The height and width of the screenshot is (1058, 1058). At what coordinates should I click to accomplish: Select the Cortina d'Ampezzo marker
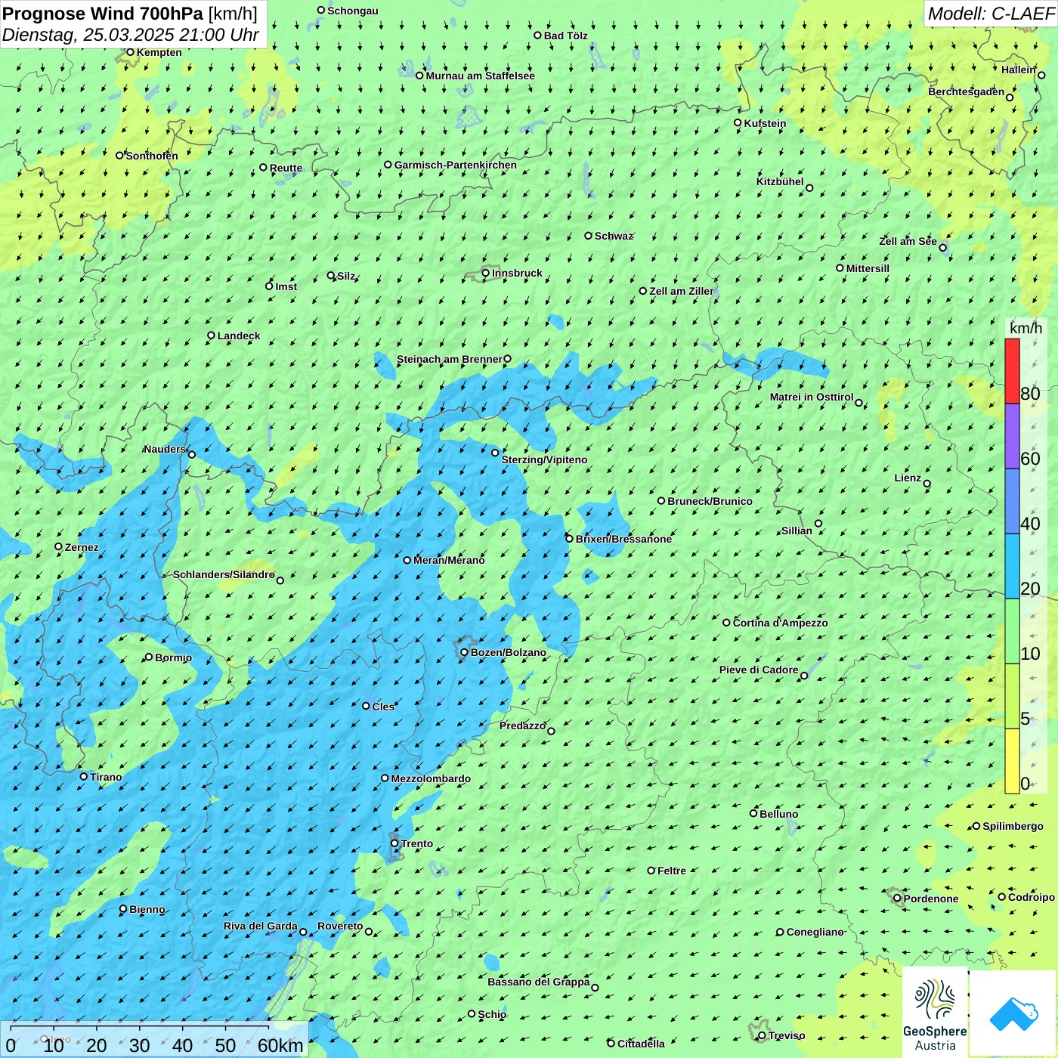(x=726, y=623)
